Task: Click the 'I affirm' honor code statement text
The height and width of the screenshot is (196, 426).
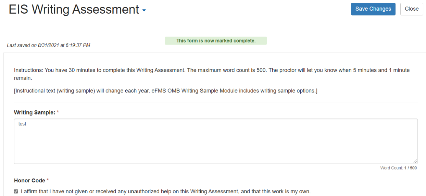Action: pos(166,192)
